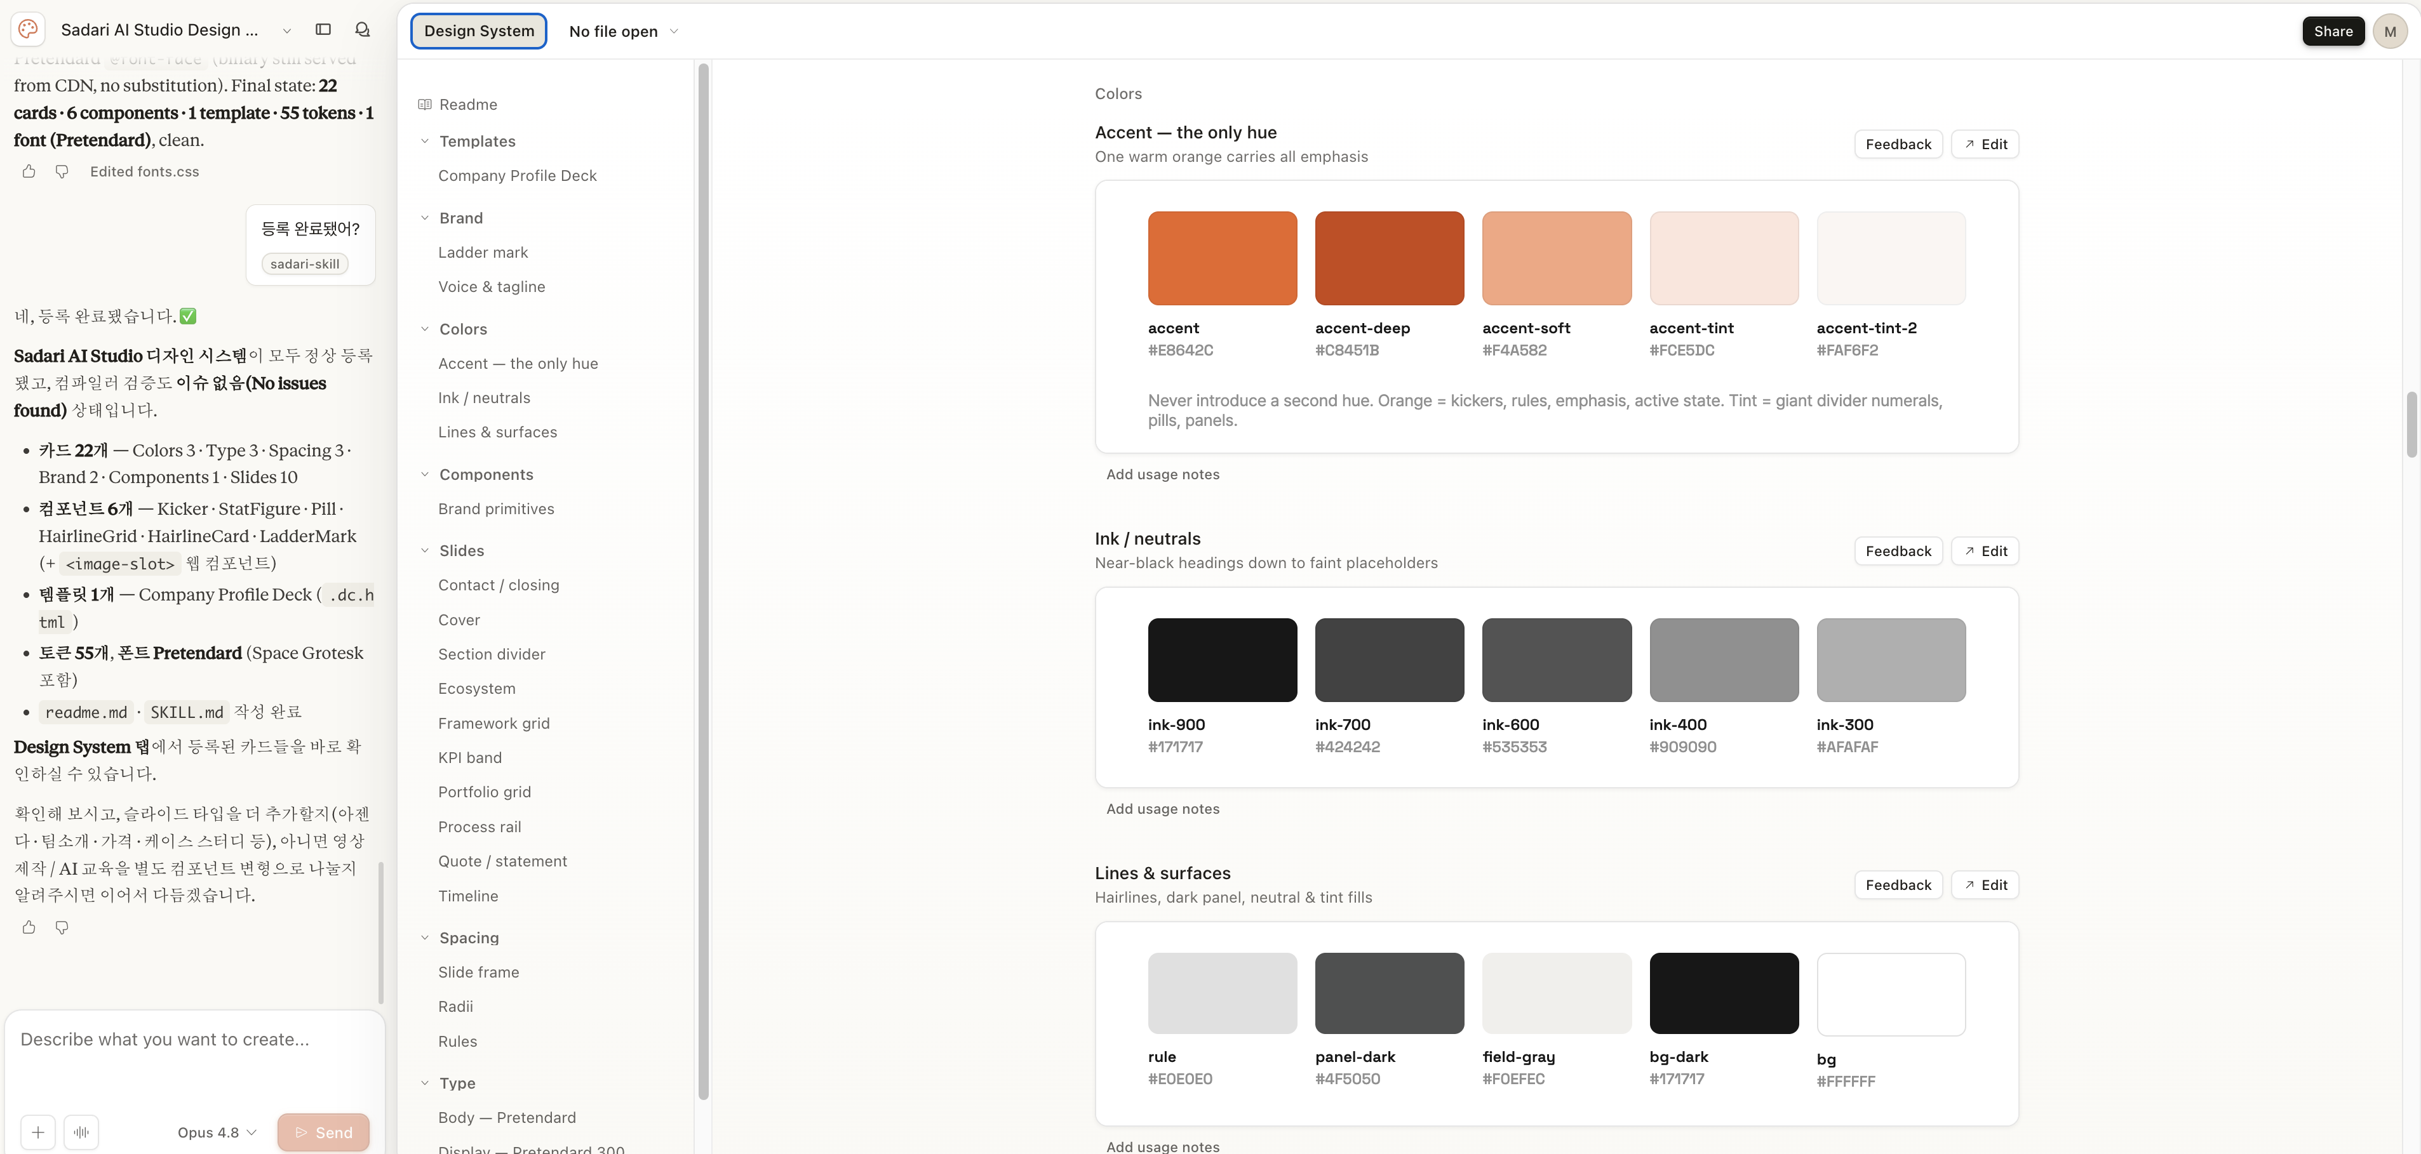Toggle the sidebar panel icon
The width and height of the screenshot is (2421, 1154).
323,30
